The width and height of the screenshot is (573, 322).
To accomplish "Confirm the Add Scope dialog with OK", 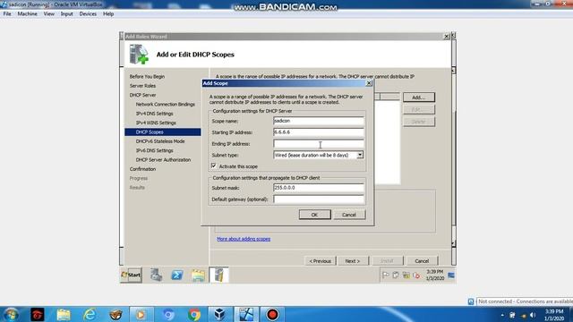I will pyautogui.click(x=314, y=215).
